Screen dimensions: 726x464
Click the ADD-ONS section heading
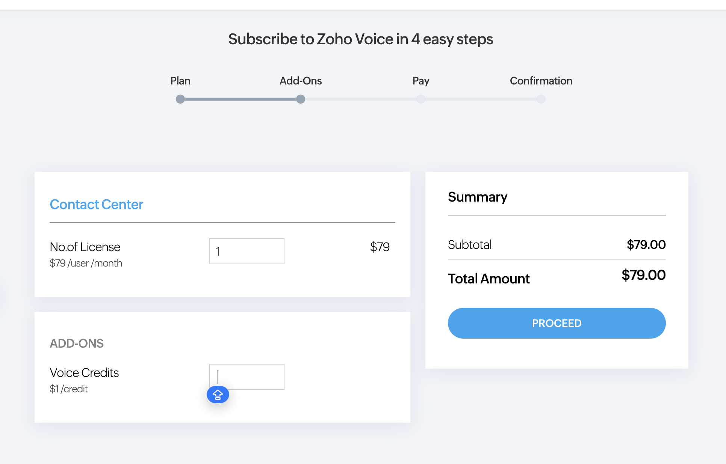point(77,343)
